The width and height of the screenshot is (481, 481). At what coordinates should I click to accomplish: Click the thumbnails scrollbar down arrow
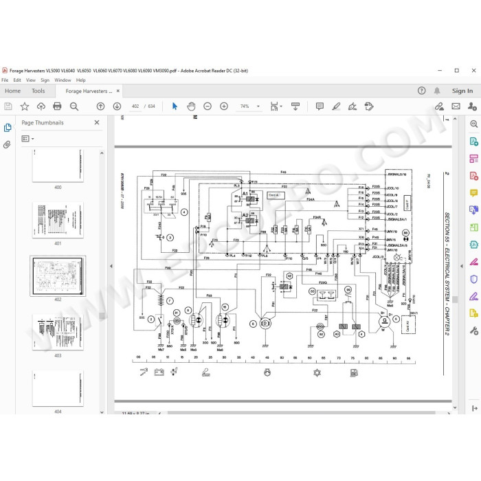102,412
